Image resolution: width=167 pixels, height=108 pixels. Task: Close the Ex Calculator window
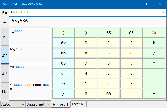tap(160, 4)
